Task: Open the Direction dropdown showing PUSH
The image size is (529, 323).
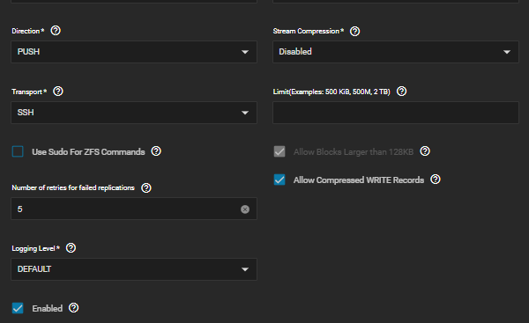Action: [134, 52]
